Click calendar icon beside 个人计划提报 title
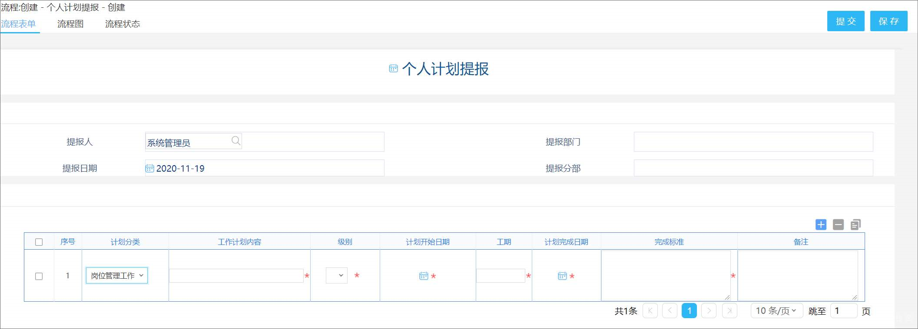This screenshot has height=329, width=918. [393, 68]
